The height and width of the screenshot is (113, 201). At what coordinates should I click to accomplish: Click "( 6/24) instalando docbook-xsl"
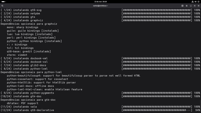(x=24, y=62)
